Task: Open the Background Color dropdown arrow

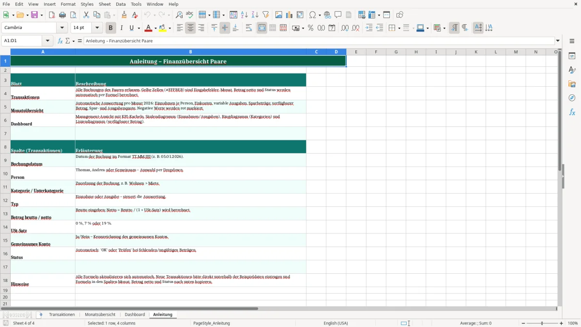Action: [x=170, y=28]
